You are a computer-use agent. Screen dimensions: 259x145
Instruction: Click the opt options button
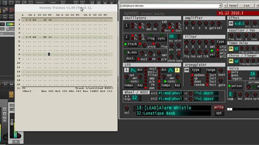(219, 113)
